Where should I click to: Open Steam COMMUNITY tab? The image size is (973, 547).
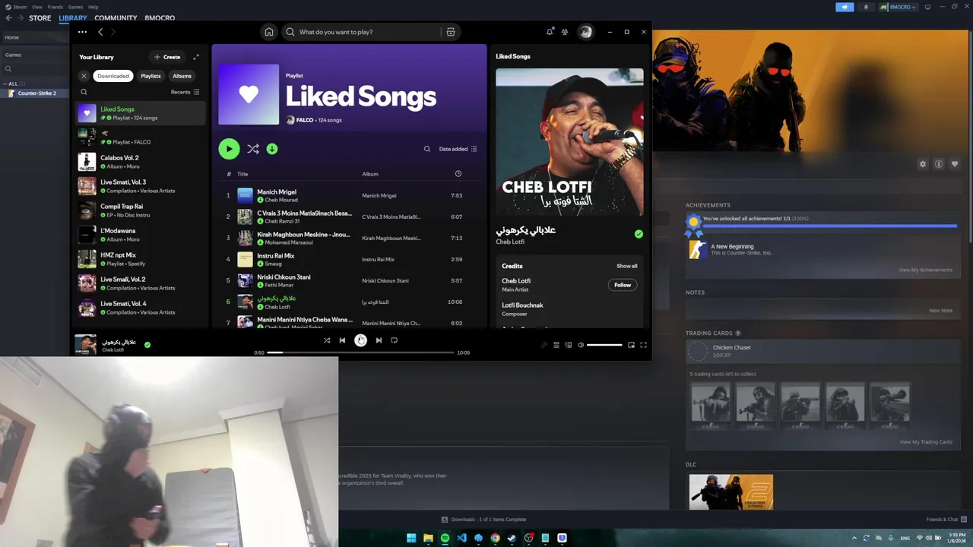click(x=116, y=17)
